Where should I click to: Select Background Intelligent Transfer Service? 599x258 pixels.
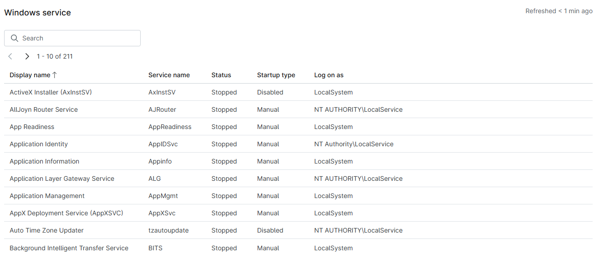pyautogui.click(x=69, y=248)
